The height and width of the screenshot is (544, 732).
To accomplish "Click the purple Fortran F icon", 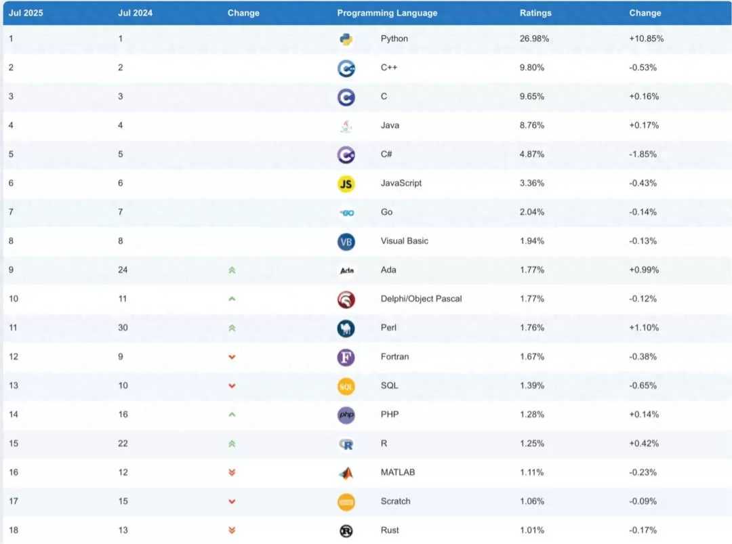I will (346, 358).
